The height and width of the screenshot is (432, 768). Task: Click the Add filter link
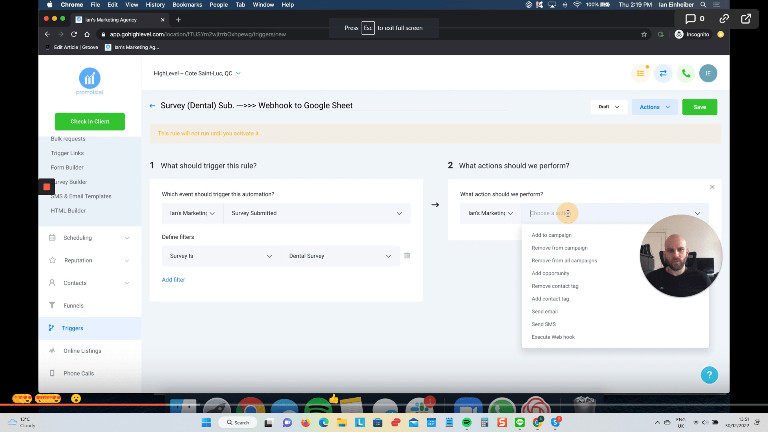(173, 280)
